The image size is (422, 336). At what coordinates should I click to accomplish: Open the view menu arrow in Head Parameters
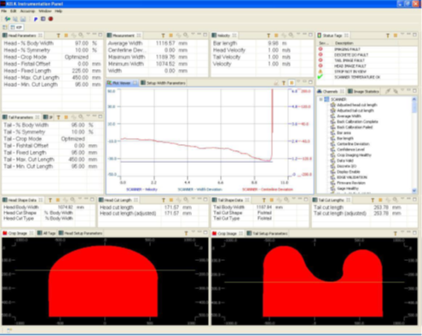[88, 34]
